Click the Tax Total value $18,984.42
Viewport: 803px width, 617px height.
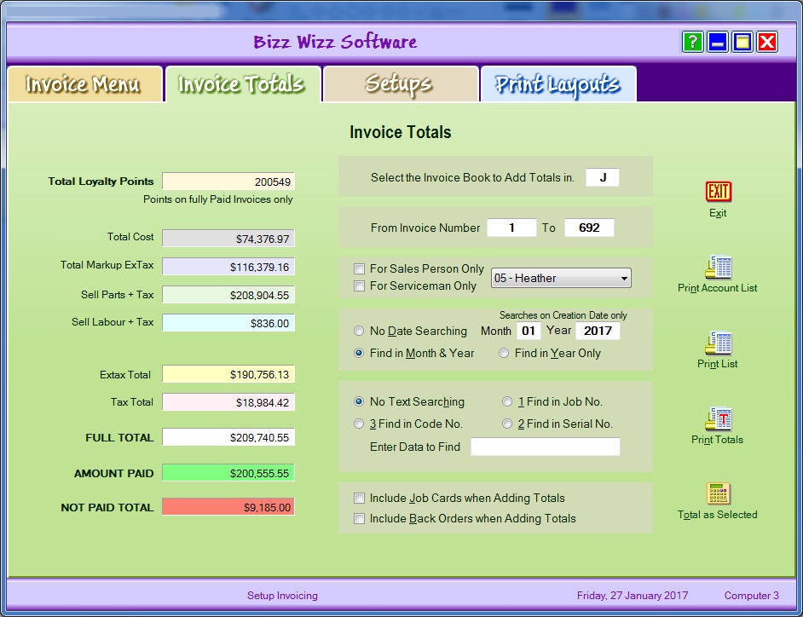pos(228,402)
